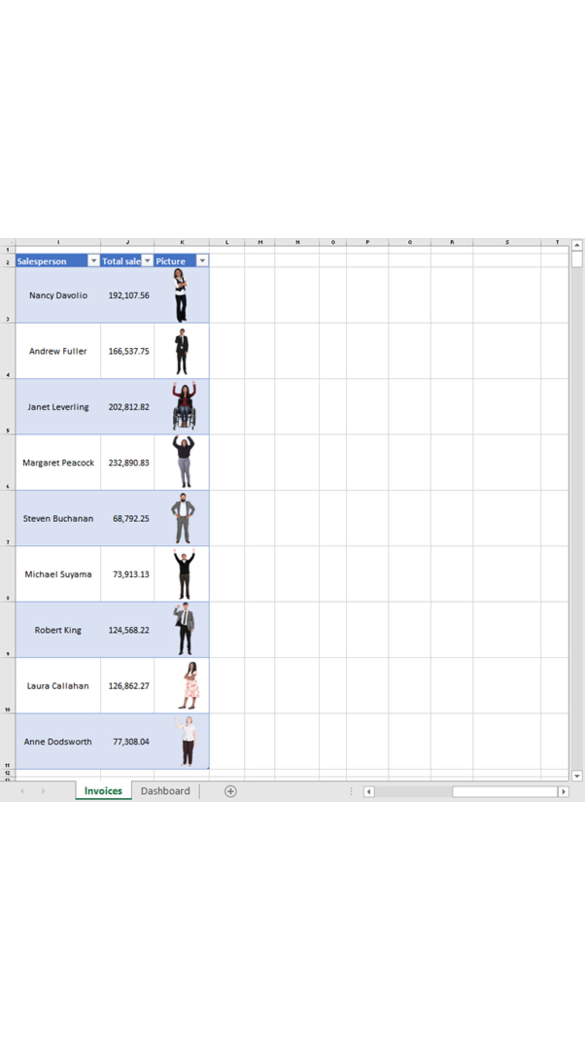Click the previous sheet navigation arrow
The height and width of the screenshot is (1040, 585).
click(22, 791)
